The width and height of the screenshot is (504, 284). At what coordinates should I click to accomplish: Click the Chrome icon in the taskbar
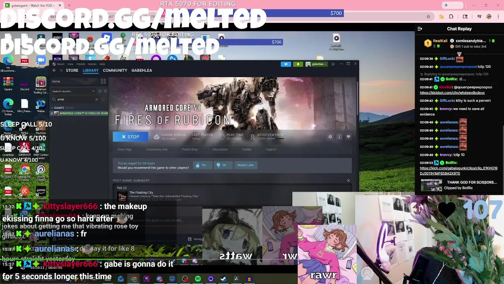tap(134, 279)
